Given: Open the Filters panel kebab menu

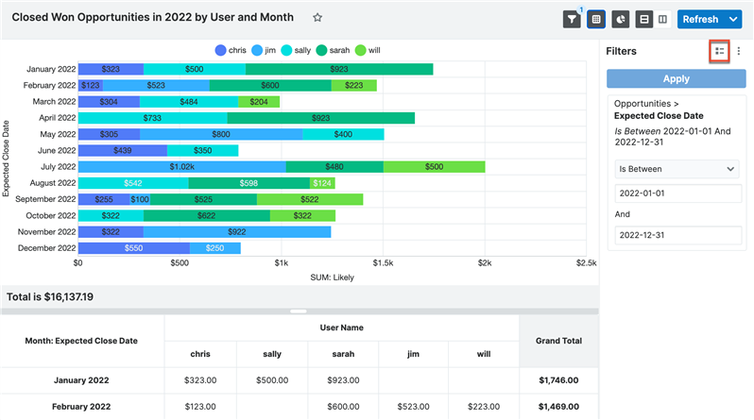Looking at the screenshot, I should coord(739,51).
